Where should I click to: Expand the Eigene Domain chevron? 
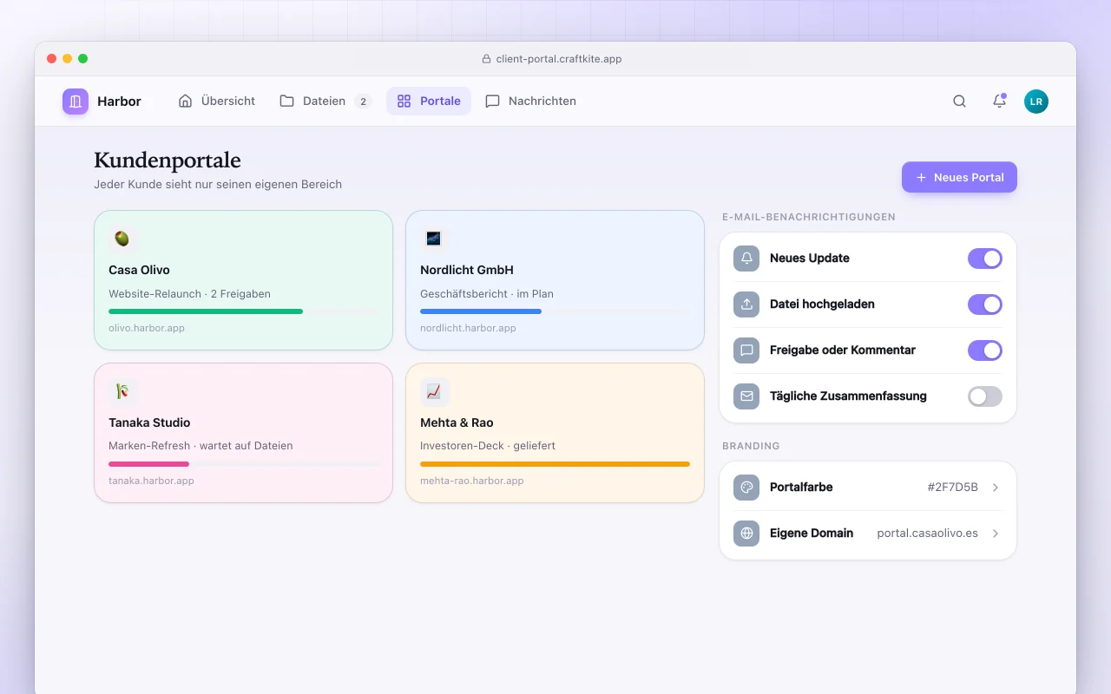[x=996, y=534]
